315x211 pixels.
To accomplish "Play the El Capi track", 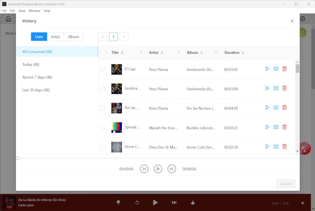I will coord(267,69).
